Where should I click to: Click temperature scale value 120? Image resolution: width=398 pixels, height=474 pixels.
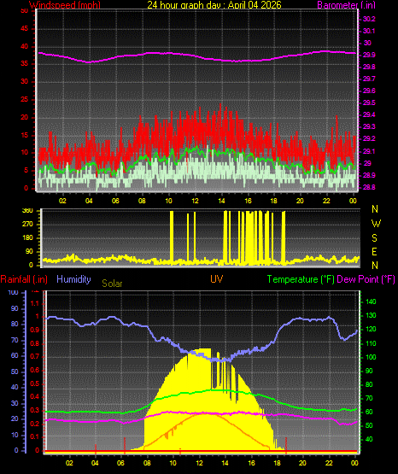click(371, 329)
